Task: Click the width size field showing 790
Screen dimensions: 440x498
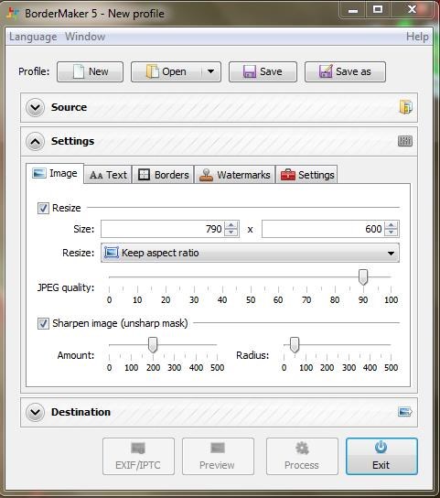Action: pos(163,229)
